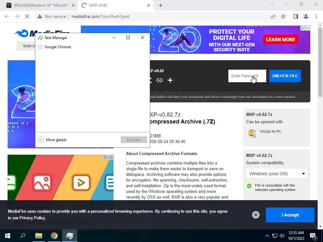Click the browser back arrow
Image resolution: width=323 pixels, height=242 pixels.
(x=7, y=16)
